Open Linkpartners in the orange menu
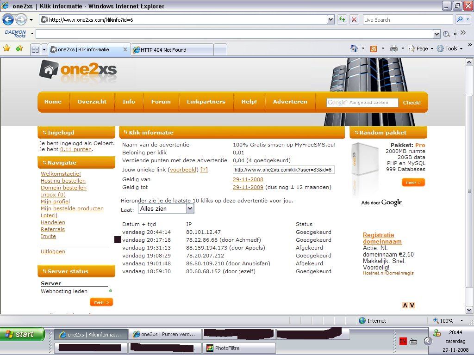Image resolution: width=474 pixels, height=355 pixels. tap(206, 102)
